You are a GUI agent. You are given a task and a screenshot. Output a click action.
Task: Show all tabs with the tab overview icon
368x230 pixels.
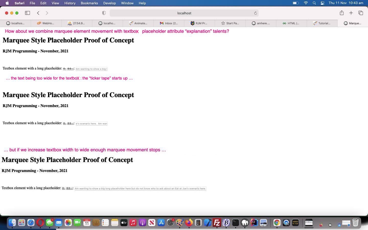[361, 13]
